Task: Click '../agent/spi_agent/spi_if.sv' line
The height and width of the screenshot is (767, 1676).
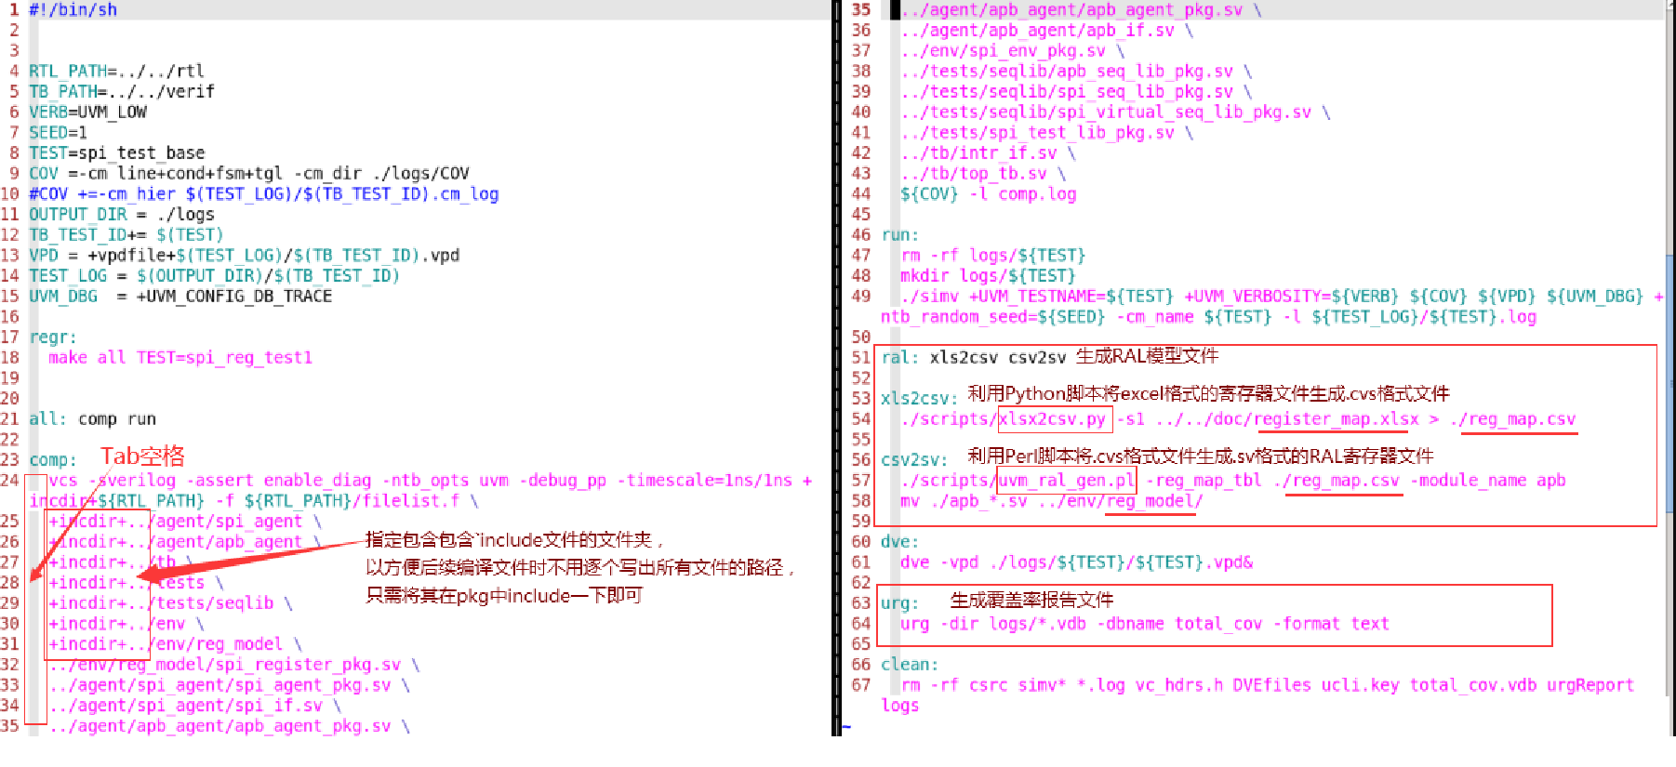Action: 194,705
